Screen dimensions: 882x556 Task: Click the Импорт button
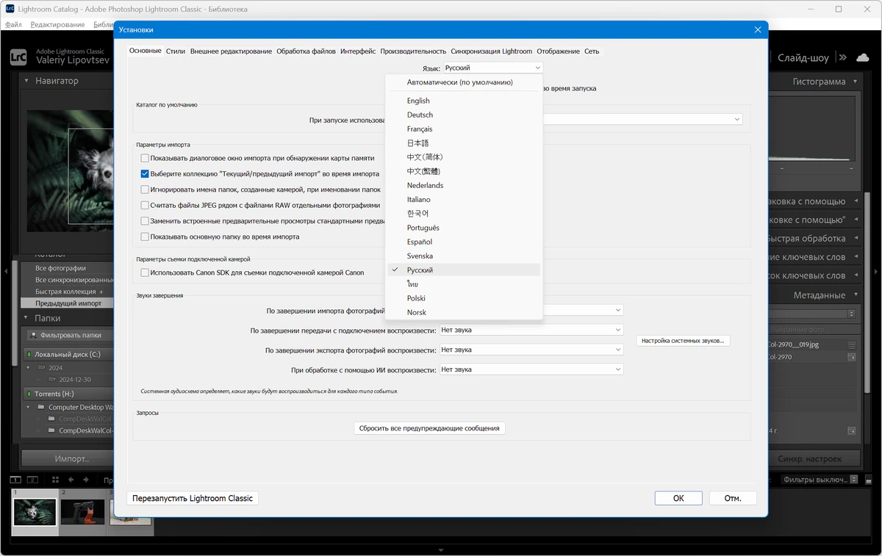(x=67, y=458)
